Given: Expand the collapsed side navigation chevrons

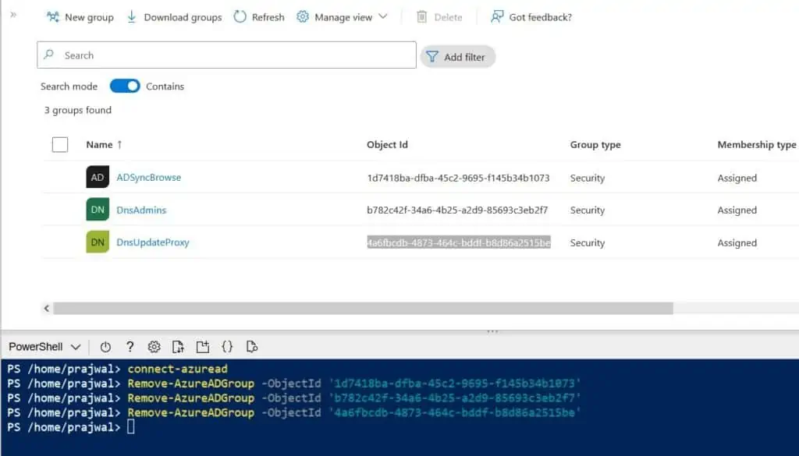Looking at the screenshot, I should [13, 15].
